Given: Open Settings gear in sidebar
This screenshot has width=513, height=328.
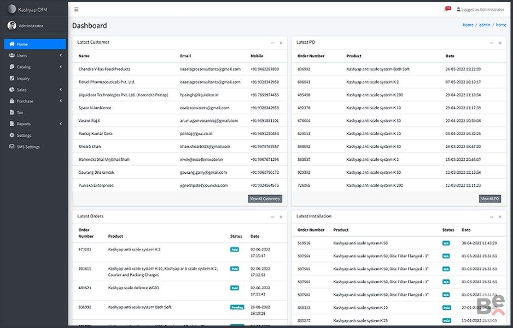Looking at the screenshot, I should (12, 136).
